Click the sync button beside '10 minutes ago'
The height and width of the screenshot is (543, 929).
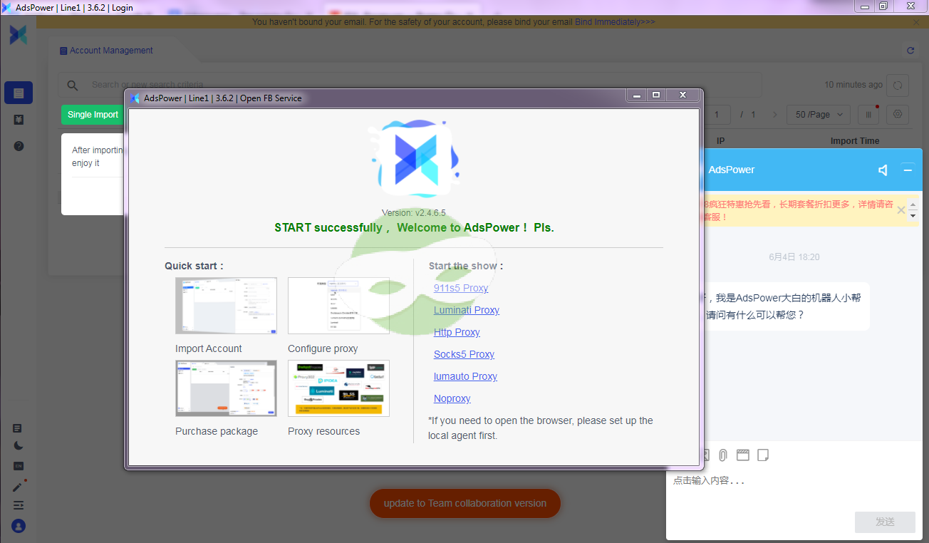coord(898,85)
